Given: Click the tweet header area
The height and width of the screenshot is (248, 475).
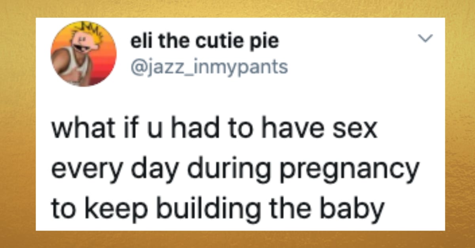Looking at the screenshot, I should click(237, 51).
